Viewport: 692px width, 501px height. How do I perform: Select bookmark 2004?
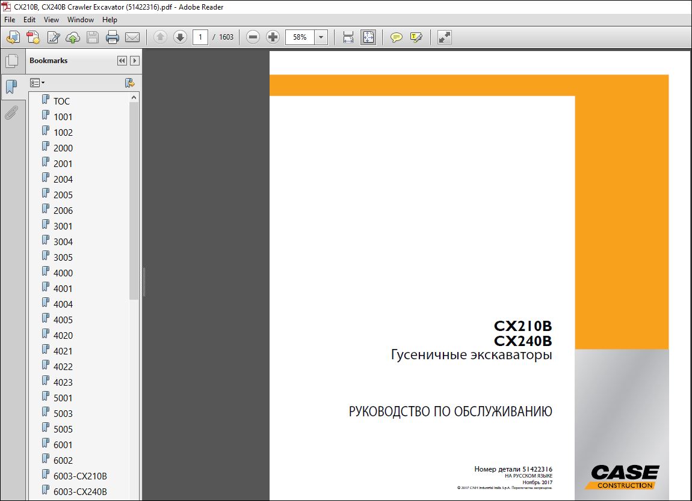(x=63, y=180)
